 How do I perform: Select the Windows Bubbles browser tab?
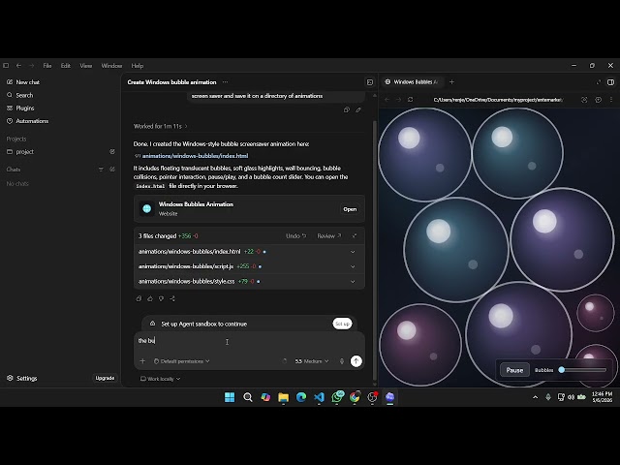point(412,81)
